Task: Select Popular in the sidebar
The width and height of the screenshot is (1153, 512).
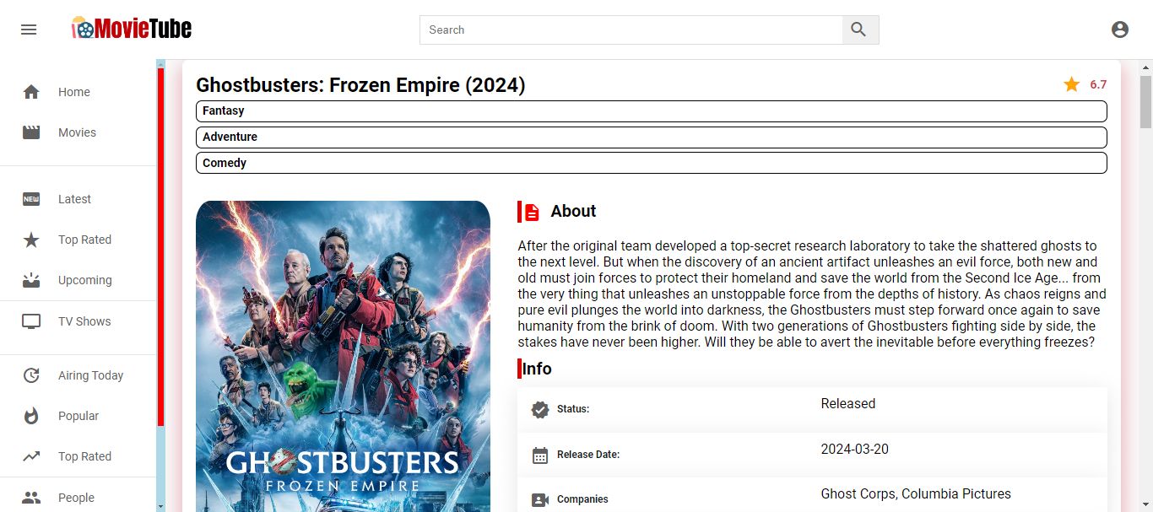Action: [x=78, y=416]
